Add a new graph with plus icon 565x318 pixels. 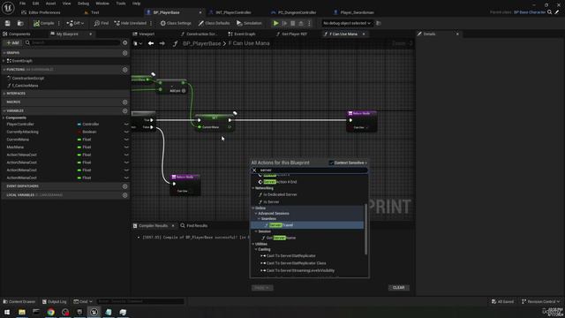[x=125, y=53]
